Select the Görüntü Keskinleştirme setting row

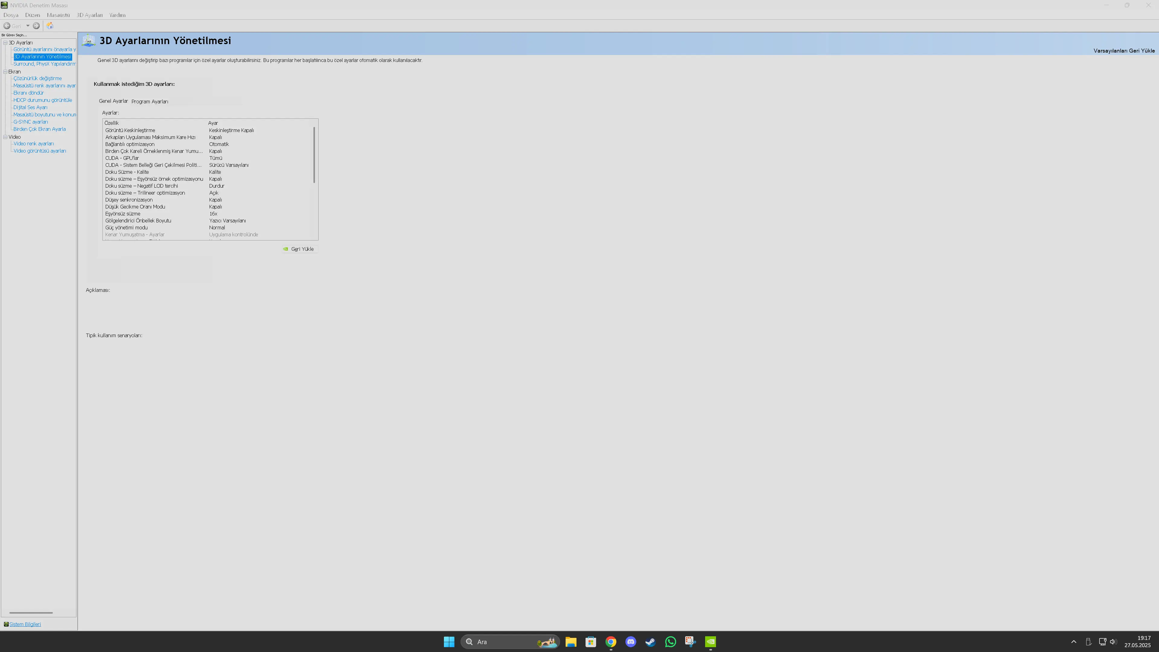point(207,130)
